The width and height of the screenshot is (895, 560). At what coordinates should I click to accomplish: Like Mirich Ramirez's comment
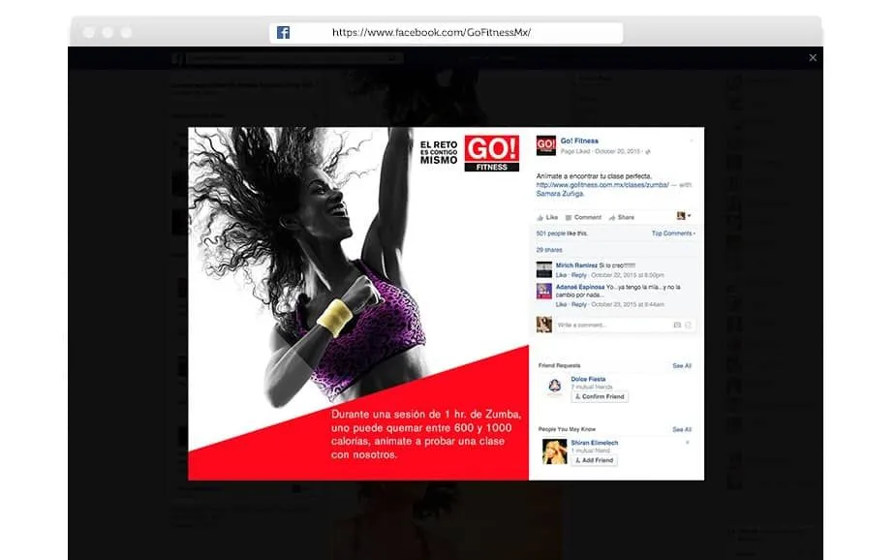(x=561, y=275)
